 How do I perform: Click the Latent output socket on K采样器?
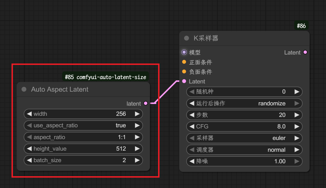point(305,52)
